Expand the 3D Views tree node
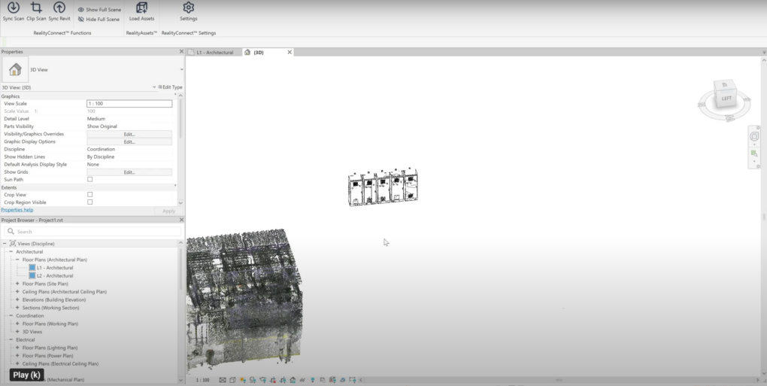 point(17,332)
